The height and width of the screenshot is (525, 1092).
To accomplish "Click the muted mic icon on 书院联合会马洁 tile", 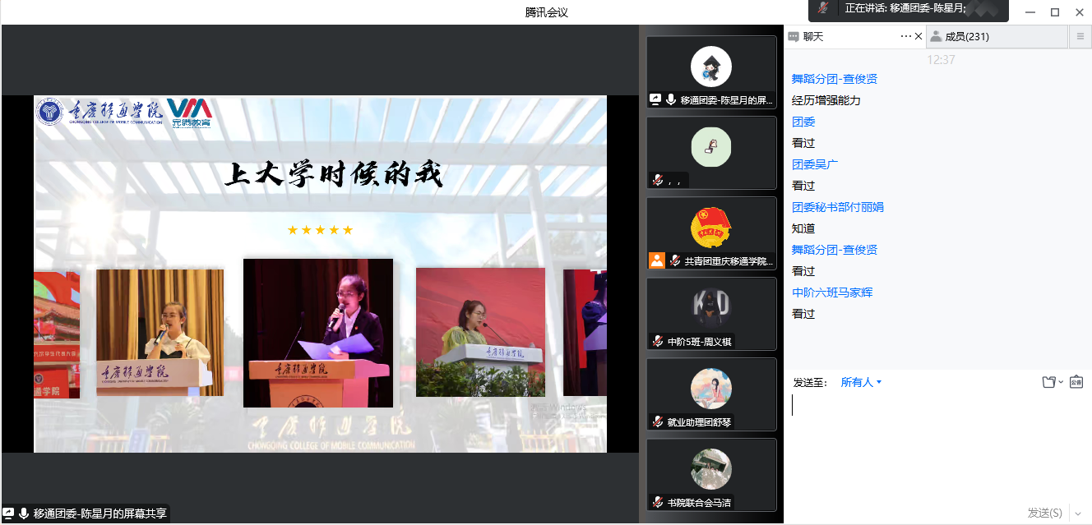I will click(658, 502).
